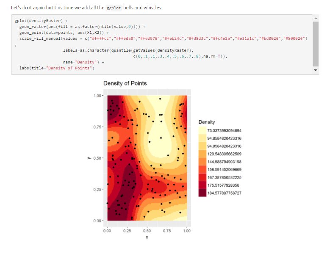The height and width of the screenshot is (265, 327).
Task: Click the legend swatch for 158.591452069669
Action: [202, 169]
